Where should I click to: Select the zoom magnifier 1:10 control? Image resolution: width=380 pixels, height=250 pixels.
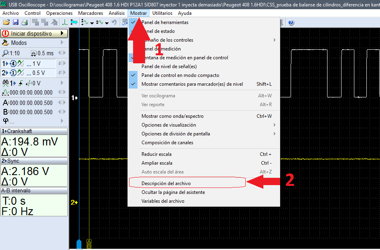(x=6, y=53)
